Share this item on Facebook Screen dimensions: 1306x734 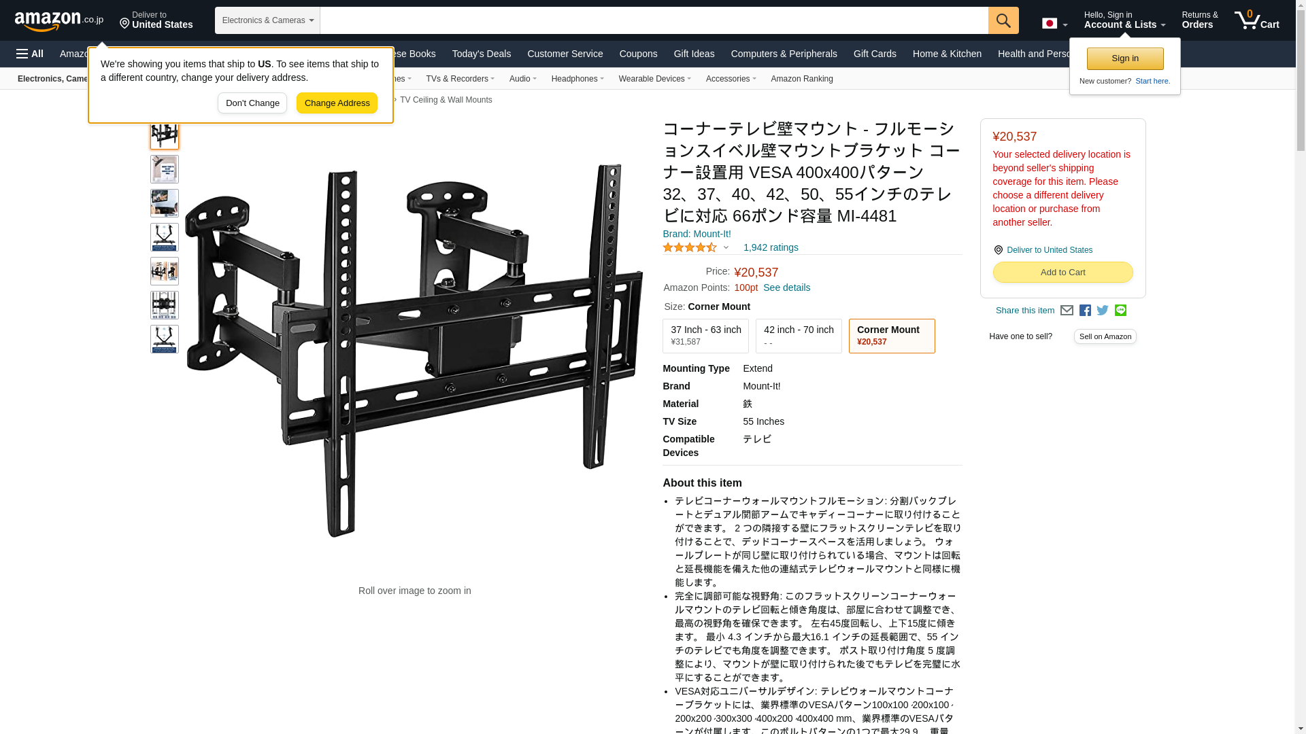(x=1085, y=311)
